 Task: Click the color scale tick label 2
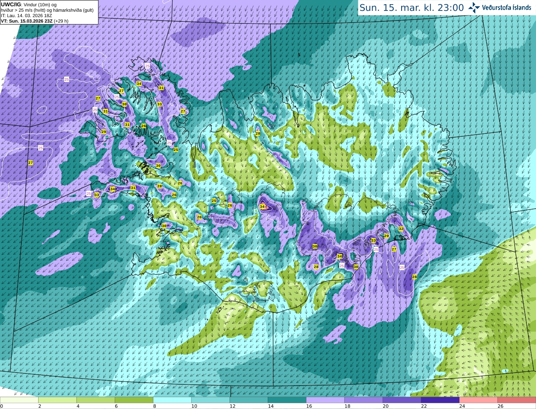tap(40, 406)
